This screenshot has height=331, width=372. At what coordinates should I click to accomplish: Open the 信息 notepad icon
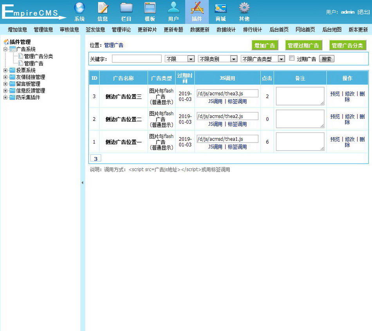tap(103, 8)
